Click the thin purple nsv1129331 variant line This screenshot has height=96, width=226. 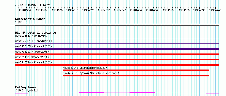pyautogui.click(x=117, y=43)
